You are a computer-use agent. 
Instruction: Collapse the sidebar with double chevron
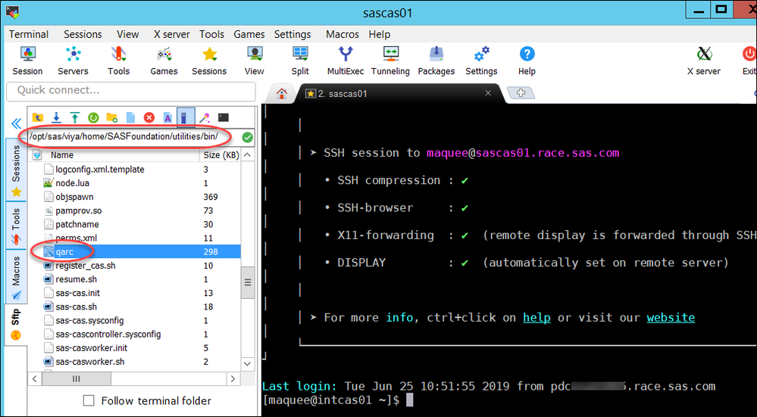(15, 123)
